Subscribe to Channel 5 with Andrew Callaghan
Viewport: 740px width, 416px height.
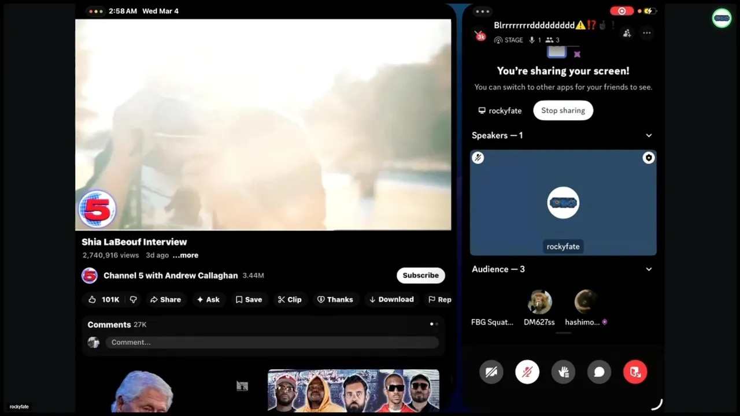coord(420,275)
